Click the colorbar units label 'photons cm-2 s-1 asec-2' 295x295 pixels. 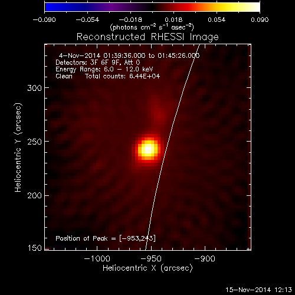tap(152, 27)
